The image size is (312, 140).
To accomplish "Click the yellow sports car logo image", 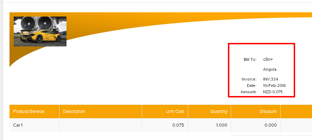I will click(40, 31).
